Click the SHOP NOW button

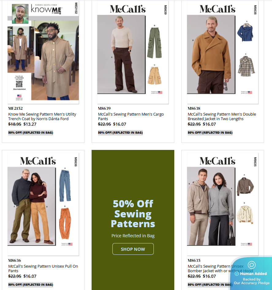tap(133, 249)
